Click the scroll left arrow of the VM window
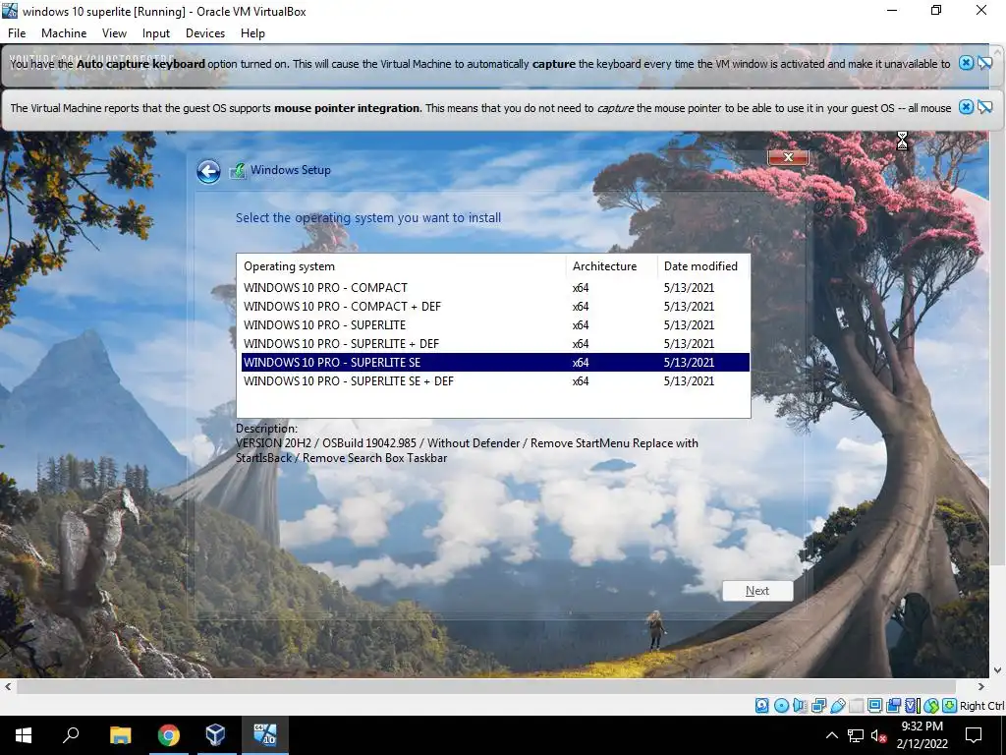 8,686
